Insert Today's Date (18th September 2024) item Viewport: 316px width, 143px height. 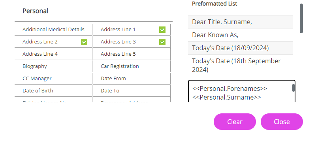[241, 65]
